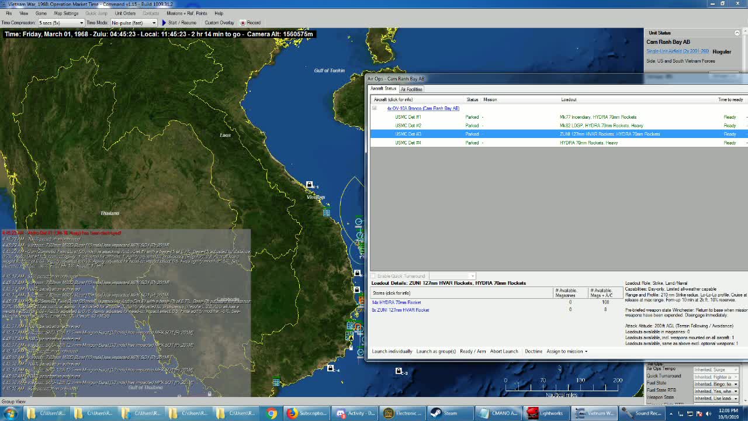
Task: Open the Firefox Subscriptions window from taskbar
Action: (x=307, y=413)
